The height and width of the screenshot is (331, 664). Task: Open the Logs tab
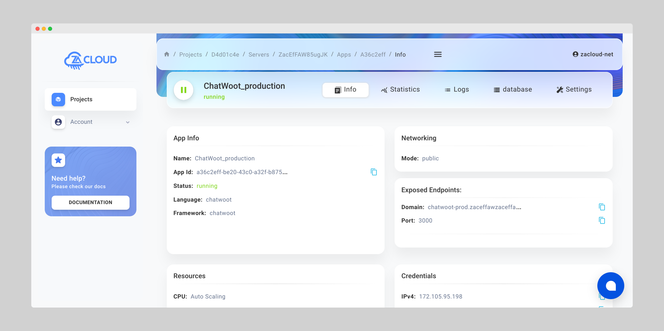457,90
